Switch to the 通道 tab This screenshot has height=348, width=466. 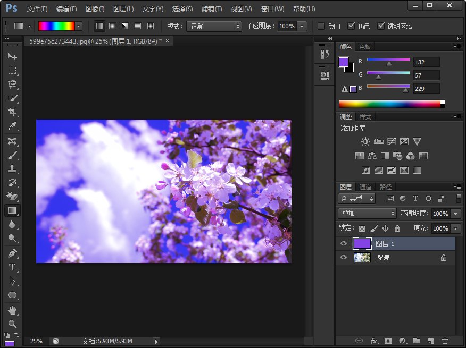coord(365,186)
